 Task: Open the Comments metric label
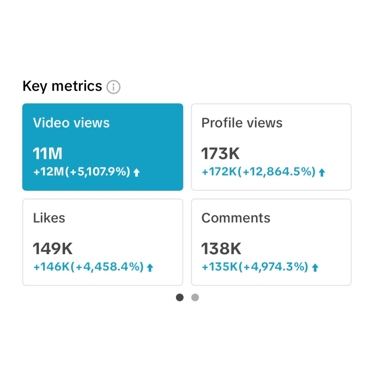tap(236, 218)
